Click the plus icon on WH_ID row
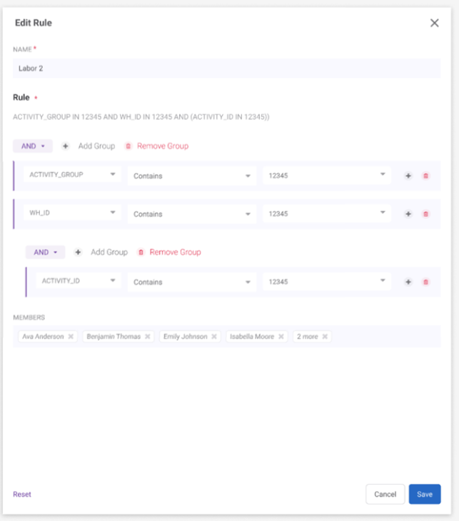This screenshot has height=521, width=459. click(x=408, y=213)
